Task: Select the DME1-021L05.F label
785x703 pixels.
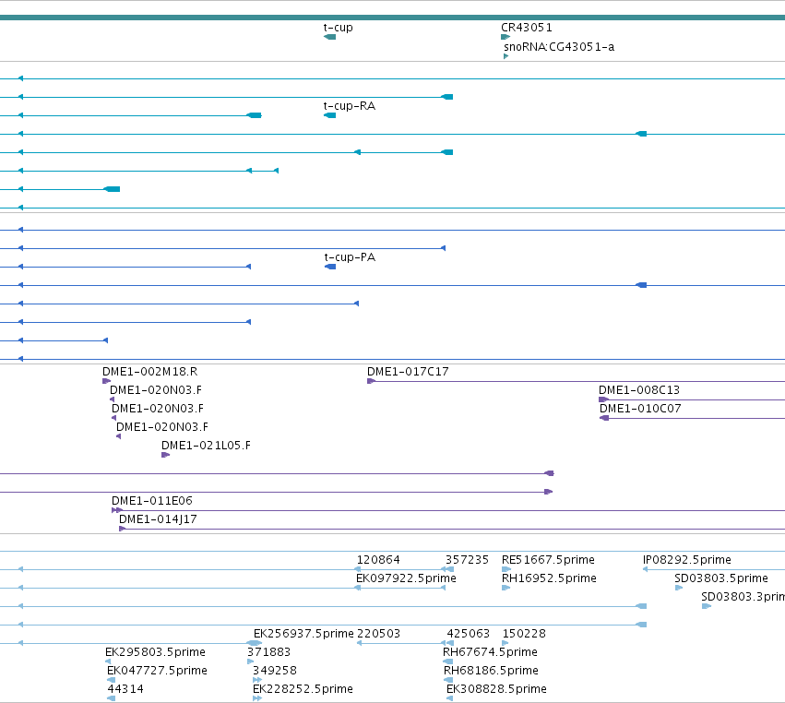Action: click(x=206, y=445)
